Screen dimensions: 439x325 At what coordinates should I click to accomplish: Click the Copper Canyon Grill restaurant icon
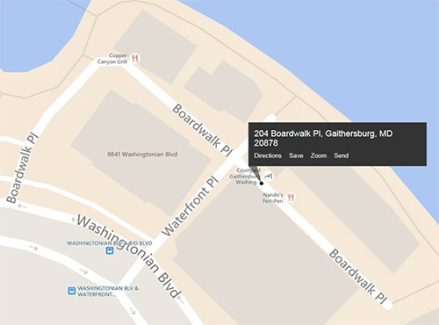pos(134,59)
